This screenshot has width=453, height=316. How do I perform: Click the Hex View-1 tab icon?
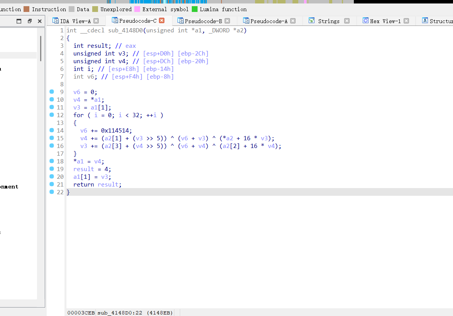365,20
